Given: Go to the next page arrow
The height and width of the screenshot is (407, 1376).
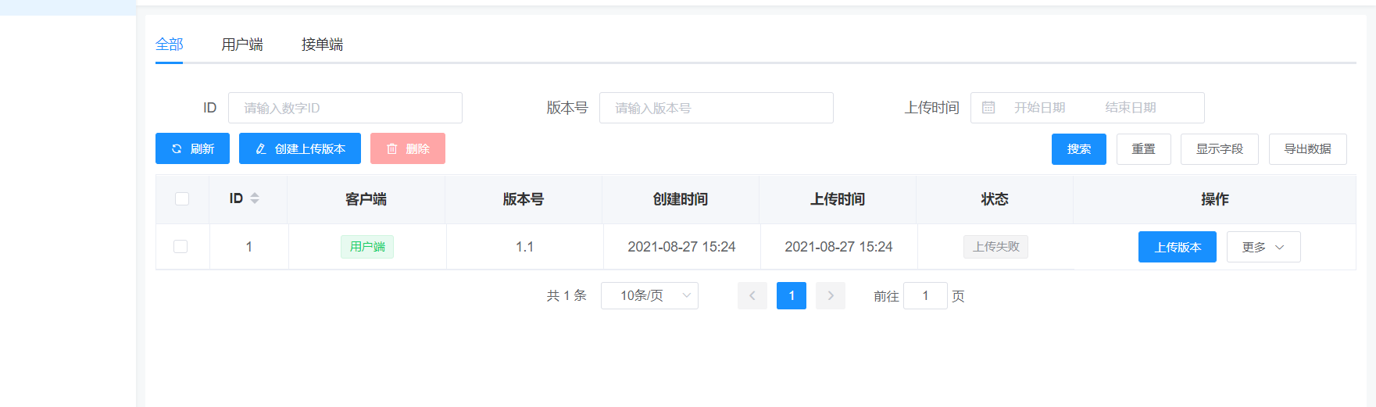Looking at the screenshot, I should click(x=831, y=295).
